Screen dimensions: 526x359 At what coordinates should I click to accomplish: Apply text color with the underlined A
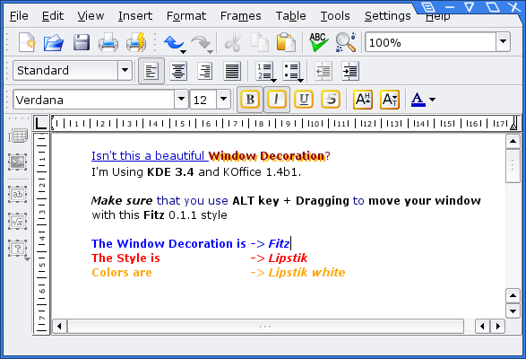pyautogui.click(x=418, y=100)
